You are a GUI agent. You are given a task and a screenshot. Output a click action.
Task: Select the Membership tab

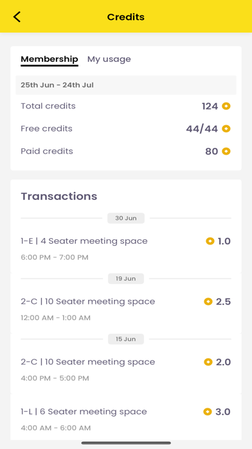50,59
